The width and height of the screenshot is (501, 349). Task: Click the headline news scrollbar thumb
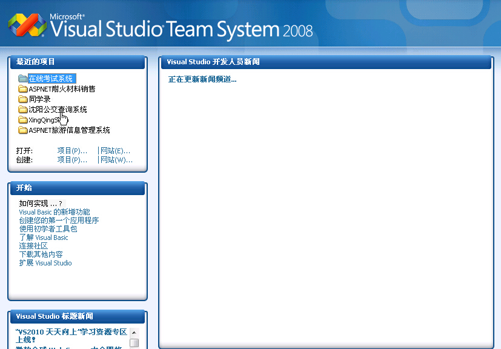[x=134, y=343]
